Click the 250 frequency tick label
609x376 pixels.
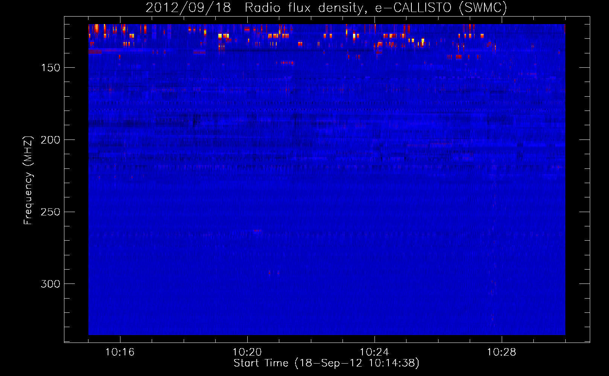coord(50,212)
